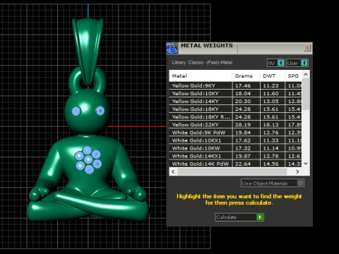
Task: Click the Metal Weights flask icon
Action: click(x=172, y=48)
